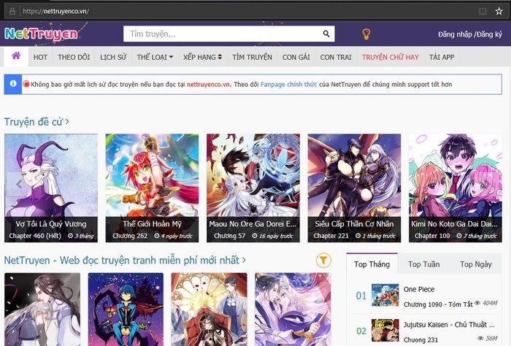This screenshot has height=346, width=511.
Task: Click the home icon in navigation bar
Action: point(16,57)
